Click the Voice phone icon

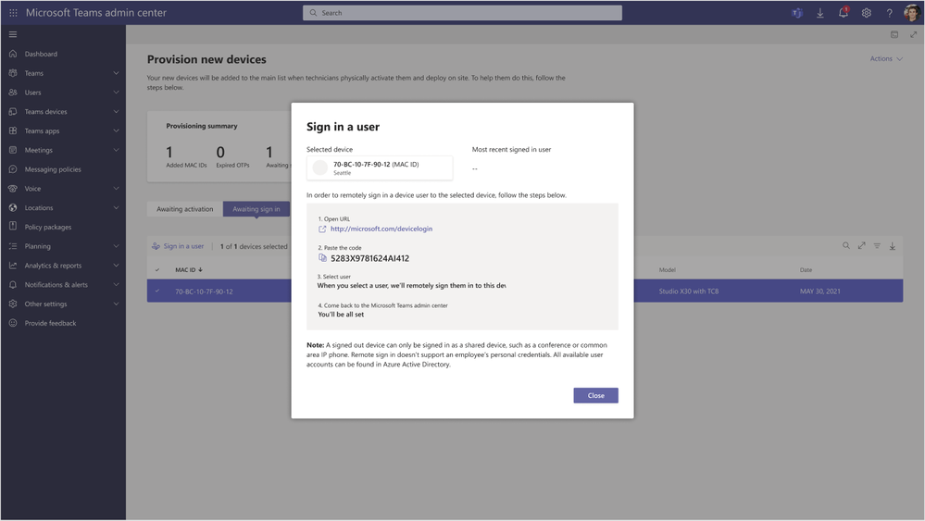click(x=13, y=189)
